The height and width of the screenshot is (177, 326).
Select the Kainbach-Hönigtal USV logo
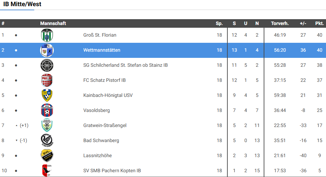[47, 96]
